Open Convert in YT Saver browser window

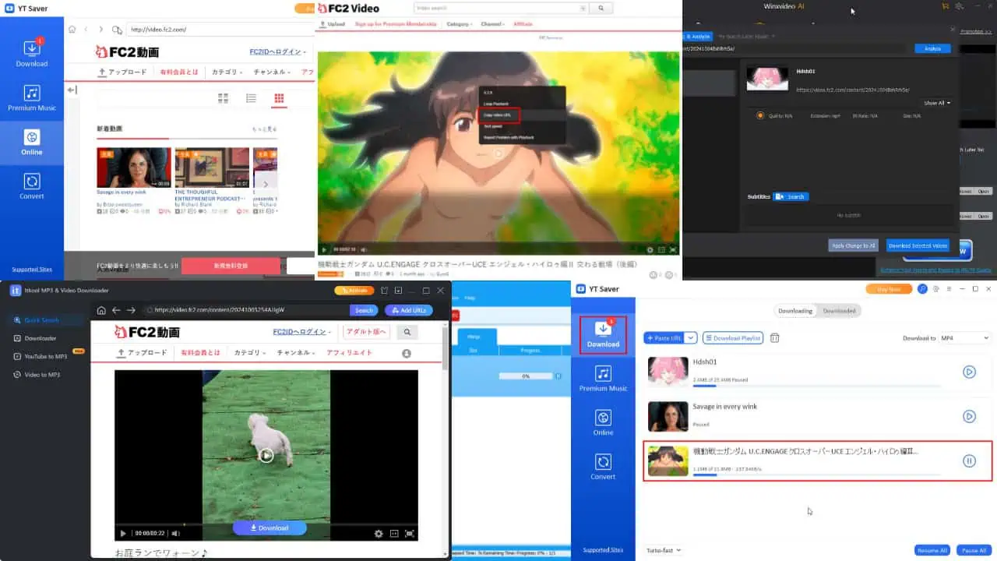pos(31,186)
